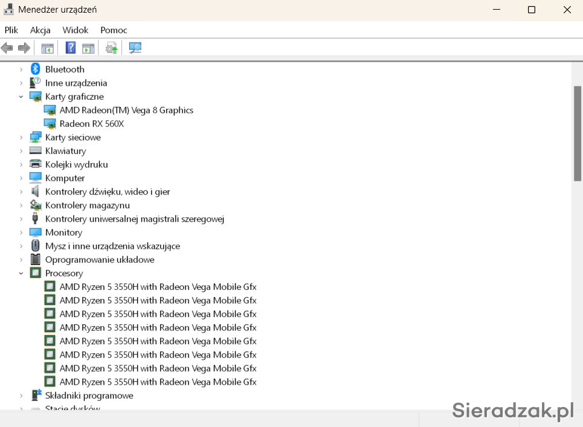This screenshot has height=427, width=583.
Task: Select Kontrolery uniwersalnej magistrali szeregowej label
Action: pyautogui.click(x=135, y=219)
